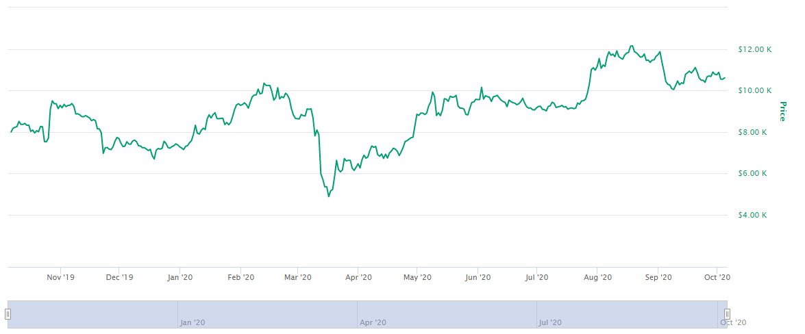Click the Jan '20 label in the navigator
The image size is (805, 334).
193,322
